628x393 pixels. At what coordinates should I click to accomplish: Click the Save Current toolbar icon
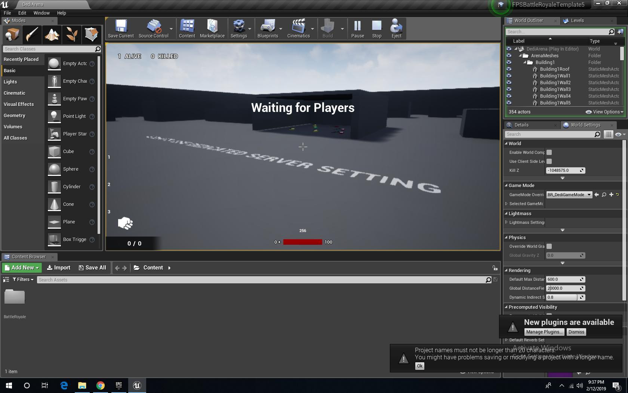(121, 28)
